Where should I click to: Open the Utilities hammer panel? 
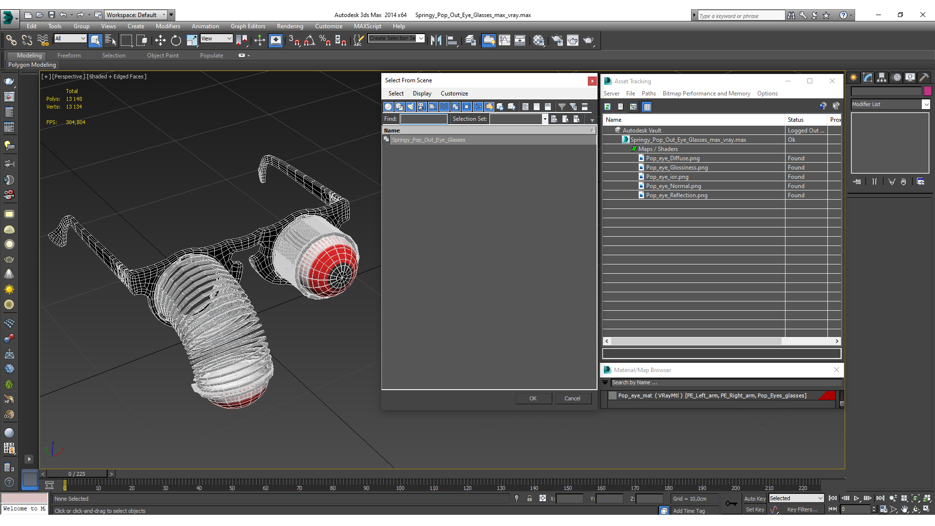point(924,77)
